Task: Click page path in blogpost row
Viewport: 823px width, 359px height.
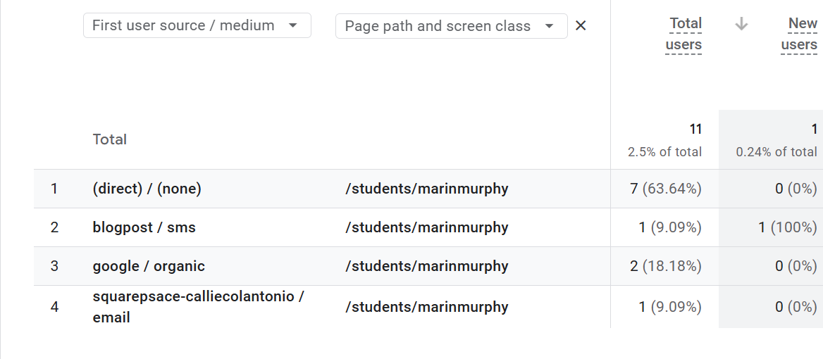Action: pos(426,227)
